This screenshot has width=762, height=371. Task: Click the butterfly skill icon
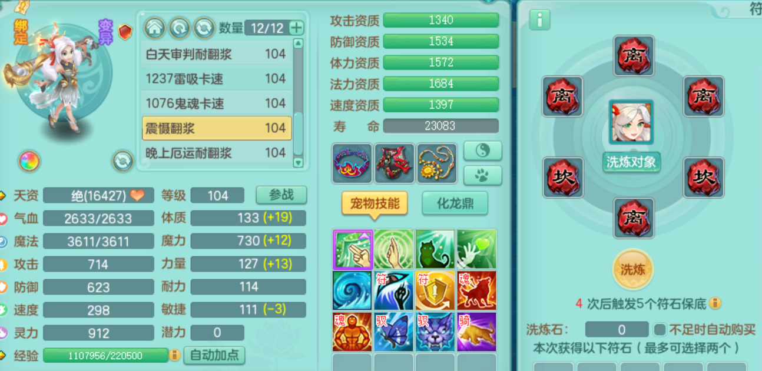click(x=393, y=332)
